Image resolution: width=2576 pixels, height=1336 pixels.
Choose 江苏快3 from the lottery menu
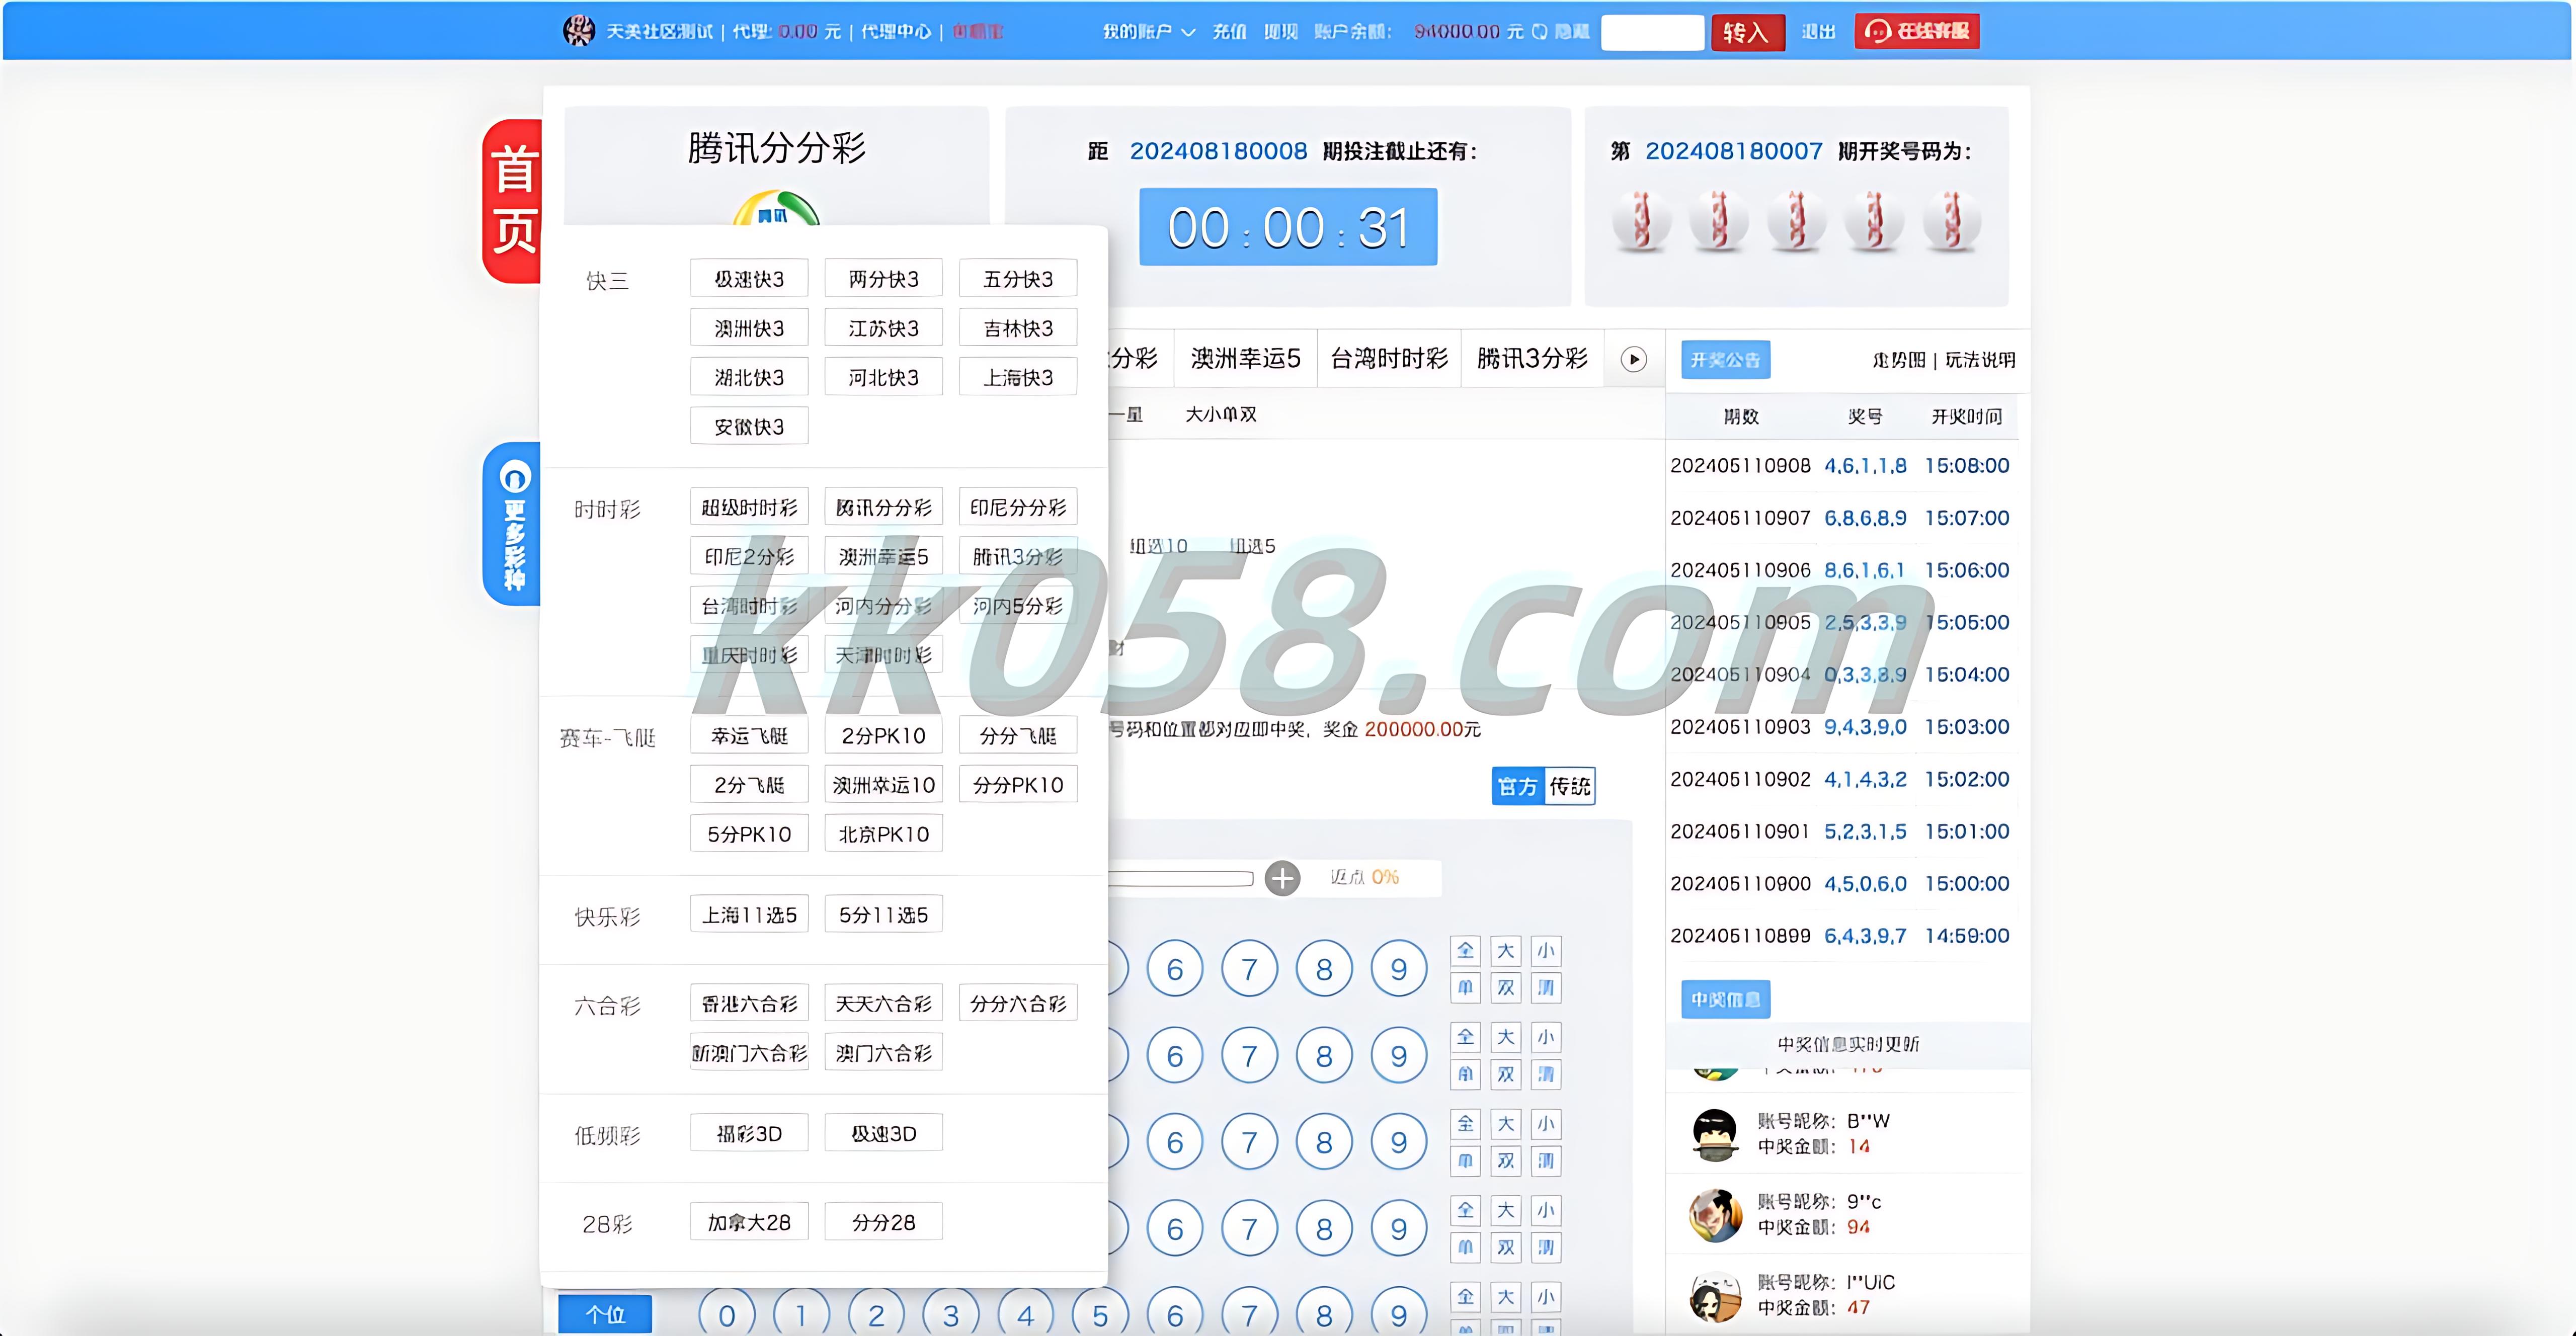pyautogui.click(x=883, y=328)
